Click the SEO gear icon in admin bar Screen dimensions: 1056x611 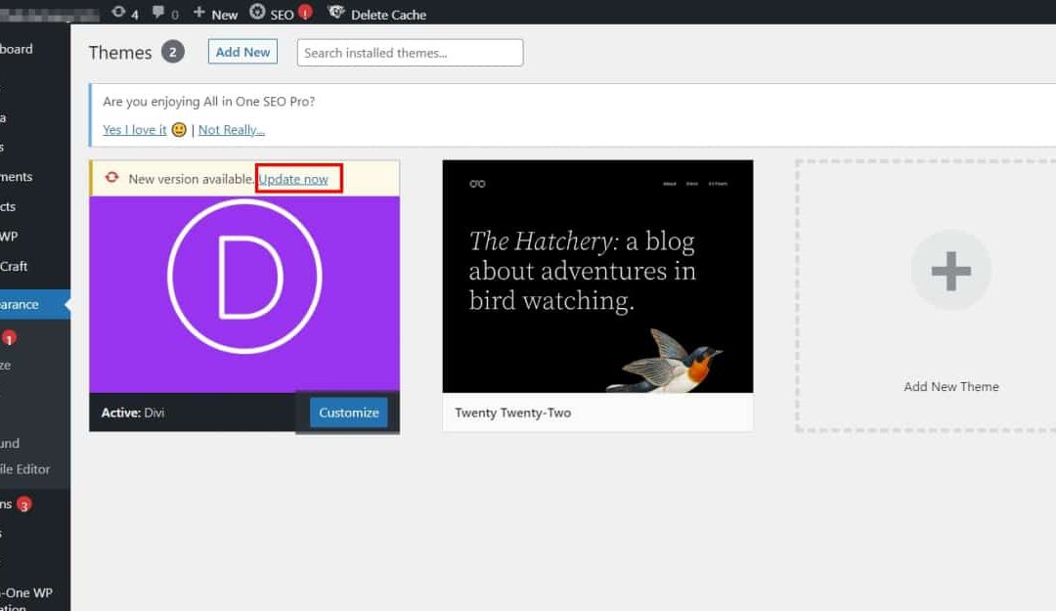click(257, 12)
